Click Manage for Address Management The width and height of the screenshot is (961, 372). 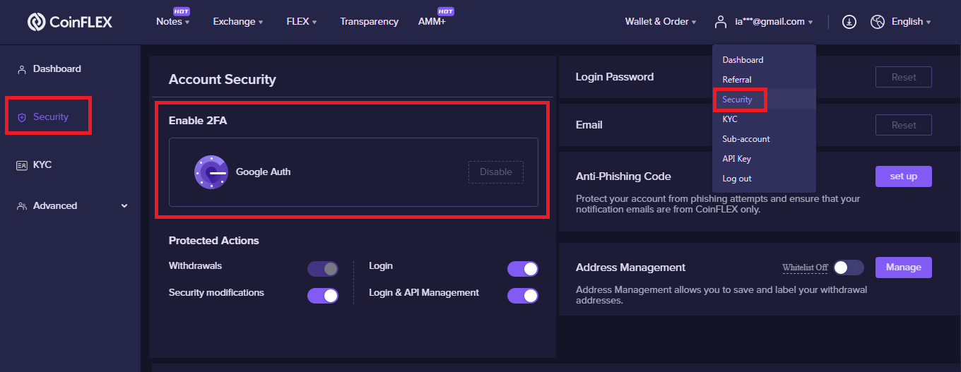903,268
